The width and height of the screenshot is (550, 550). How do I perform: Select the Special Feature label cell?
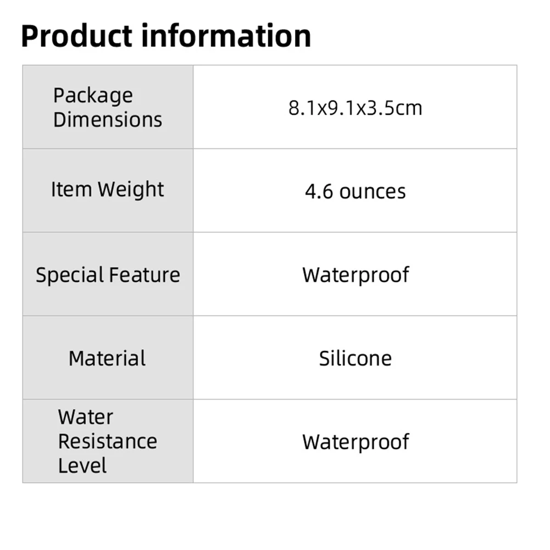click(108, 275)
